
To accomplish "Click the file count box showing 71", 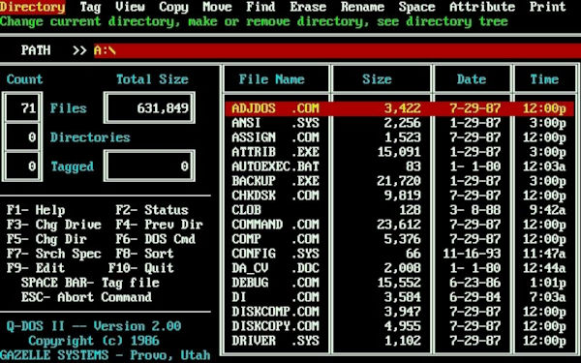I will [22, 107].
